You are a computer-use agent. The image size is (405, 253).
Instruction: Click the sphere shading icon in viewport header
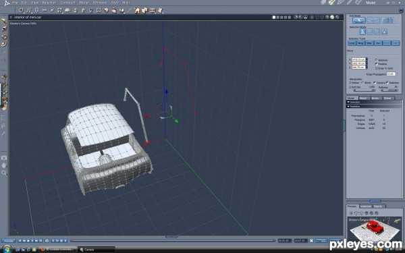point(332,18)
